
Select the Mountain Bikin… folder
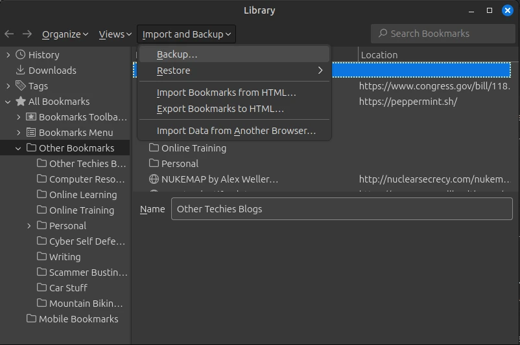86,304
